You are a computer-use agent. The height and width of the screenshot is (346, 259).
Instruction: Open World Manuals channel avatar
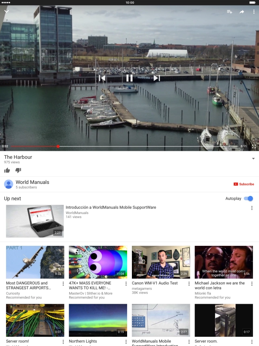[8, 184]
